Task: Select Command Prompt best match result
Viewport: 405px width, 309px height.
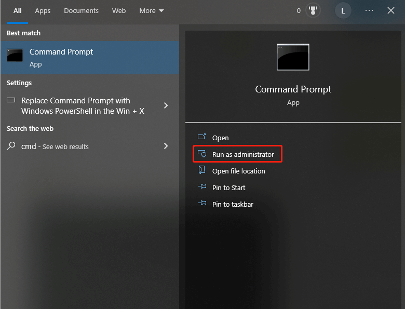Action: point(90,58)
